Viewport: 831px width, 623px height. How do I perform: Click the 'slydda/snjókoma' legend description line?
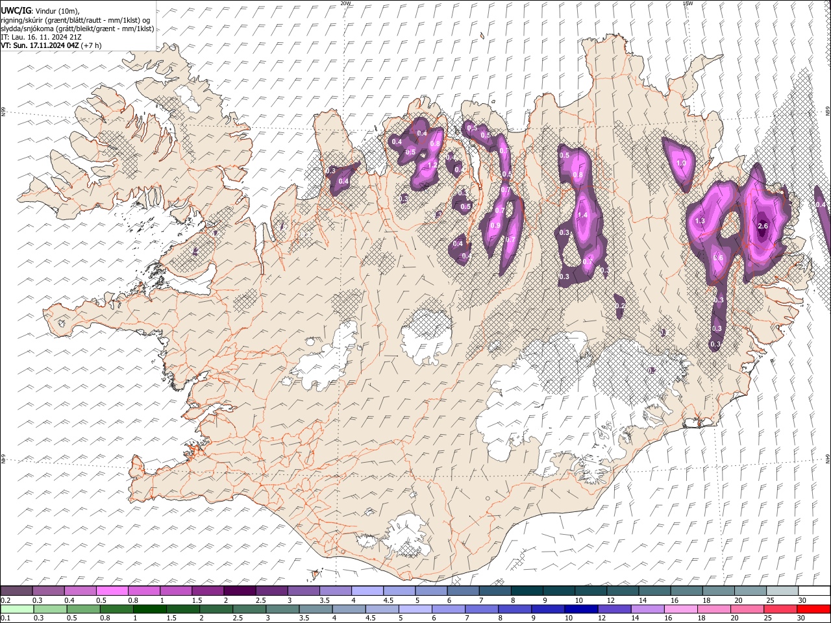click(77, 29)
